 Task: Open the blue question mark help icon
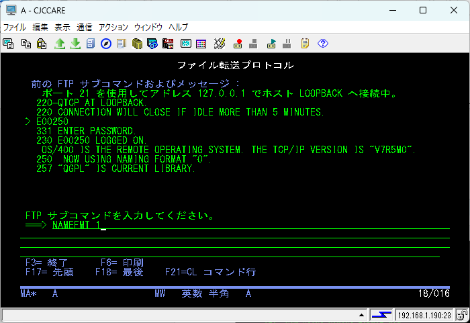click(x=323, y=44)
